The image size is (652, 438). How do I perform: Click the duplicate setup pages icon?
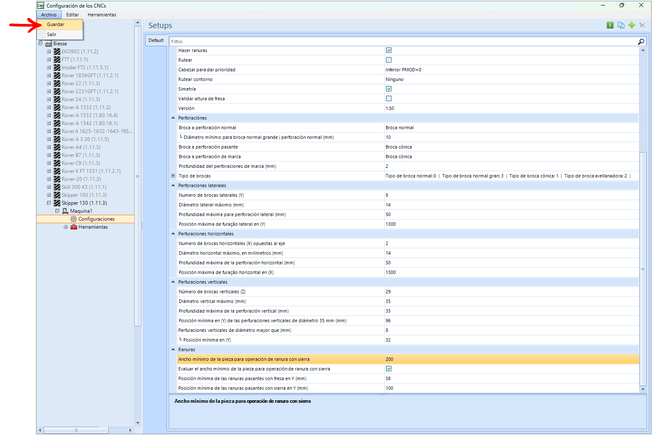(621, 25)
